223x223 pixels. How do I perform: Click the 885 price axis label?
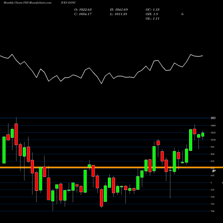[213, 175]
